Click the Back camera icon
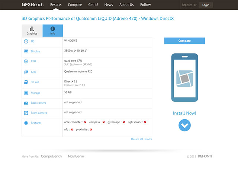This screenshot has height=179, width=238. click(x=26, y=103)
